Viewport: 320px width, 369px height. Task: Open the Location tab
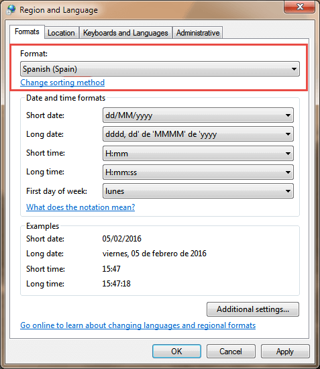61,33
